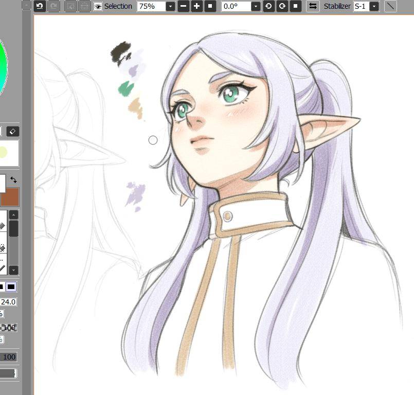Toggle the straight line drawing mode
Image resolution: width=414 pixels, height=395 pixels.
(391, 6)
